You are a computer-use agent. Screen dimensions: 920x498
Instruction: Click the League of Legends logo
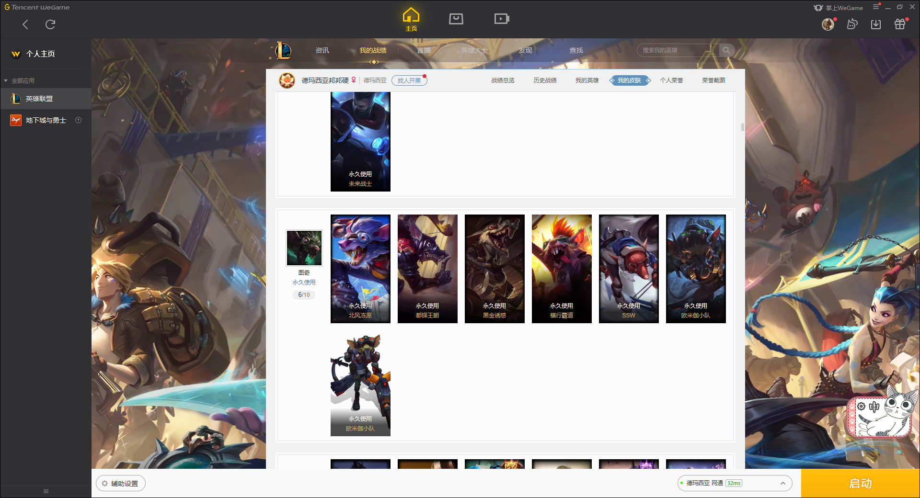(x=283, y=50)
